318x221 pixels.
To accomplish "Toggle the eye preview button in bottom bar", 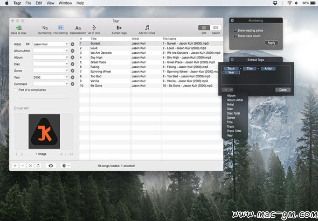I will 51,166.
